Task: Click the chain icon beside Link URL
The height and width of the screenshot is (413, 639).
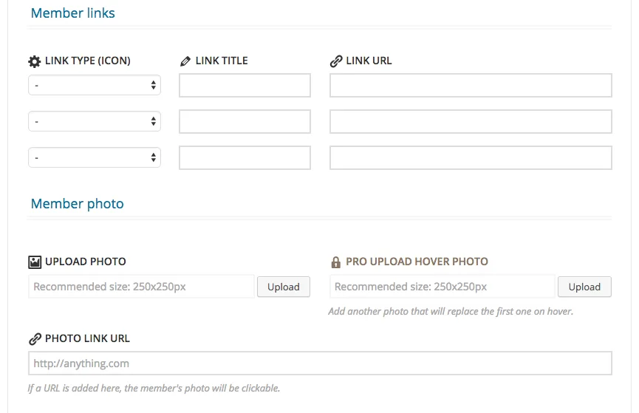Action: point(336,61)
